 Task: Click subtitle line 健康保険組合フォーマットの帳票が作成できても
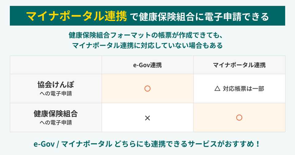(146, 35)
